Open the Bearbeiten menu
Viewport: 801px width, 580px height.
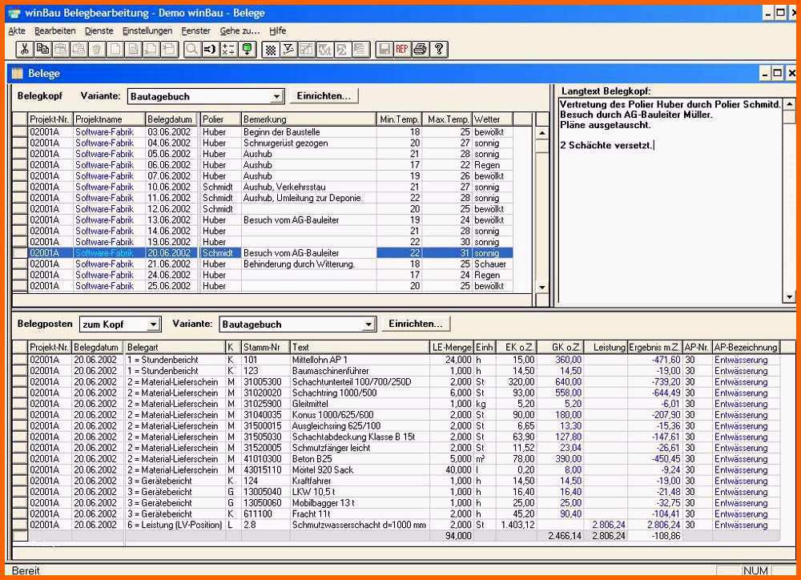tap(55, 30)
